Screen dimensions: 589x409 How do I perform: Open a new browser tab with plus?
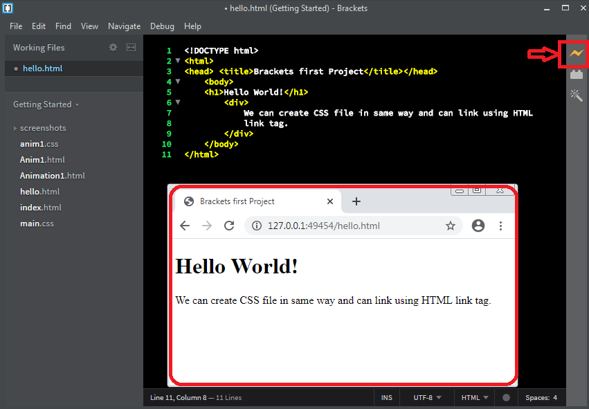coord(356,201)
